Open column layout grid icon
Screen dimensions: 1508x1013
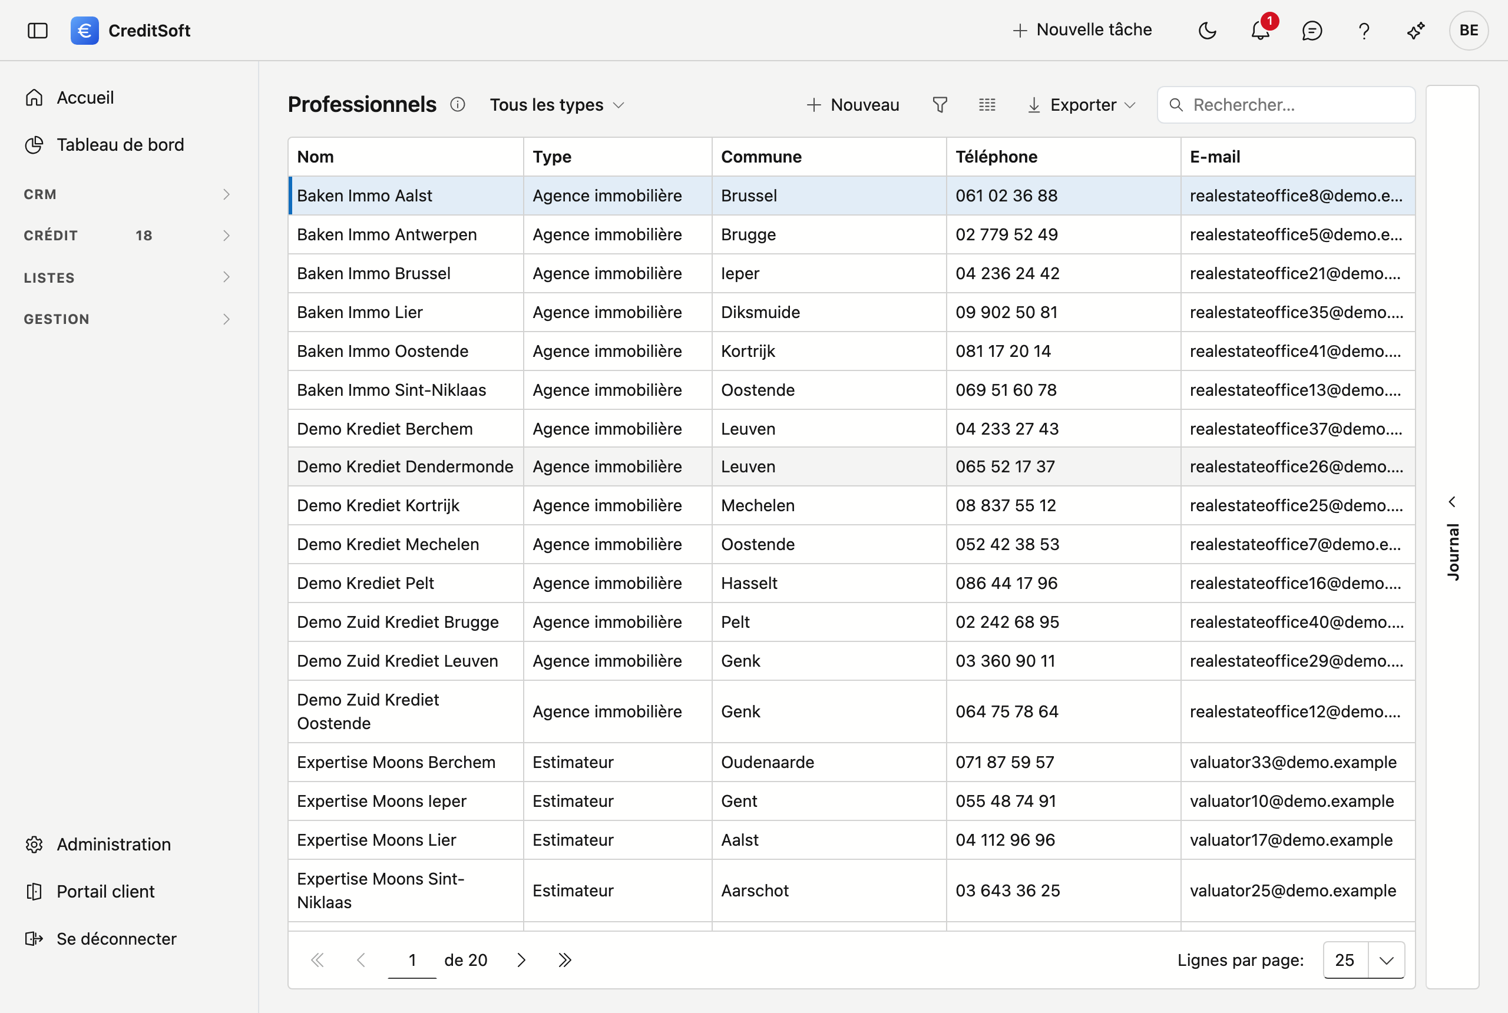point(987,105)
